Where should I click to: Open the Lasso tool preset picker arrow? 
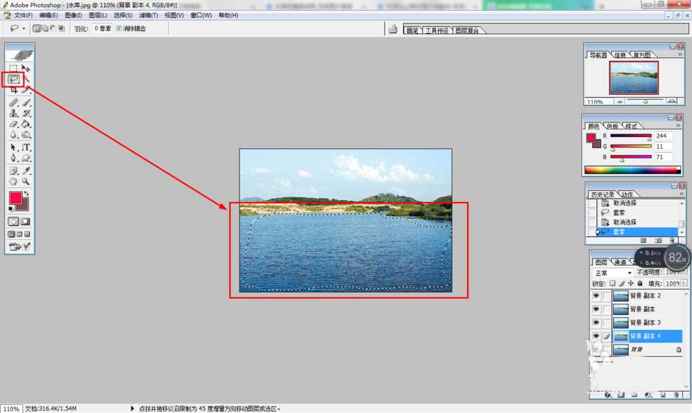(24, 28)
